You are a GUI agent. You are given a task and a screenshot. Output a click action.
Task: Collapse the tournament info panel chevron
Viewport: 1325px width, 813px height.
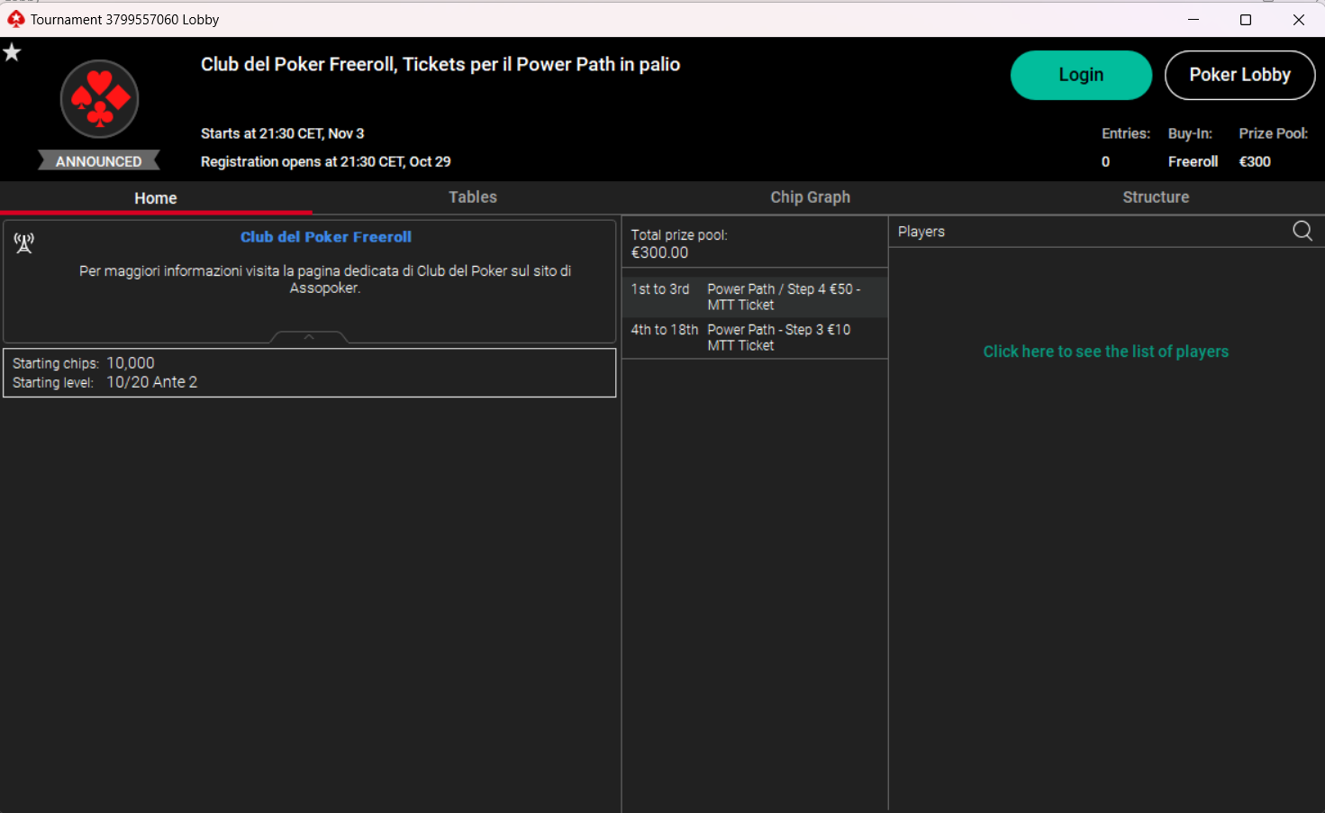[x=309, y=337]
